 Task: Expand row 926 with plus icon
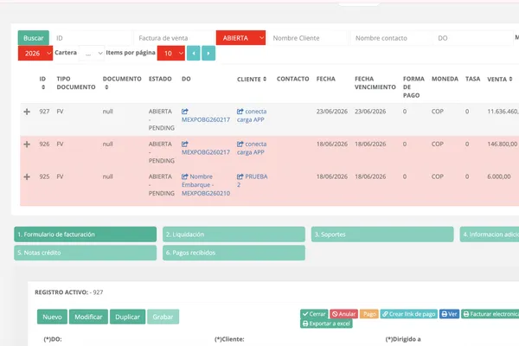point(27,144)
